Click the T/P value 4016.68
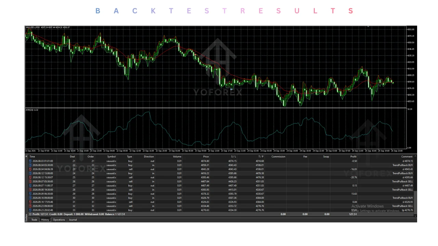The height and width of the screenshot is (246, 438). [260, 161]
